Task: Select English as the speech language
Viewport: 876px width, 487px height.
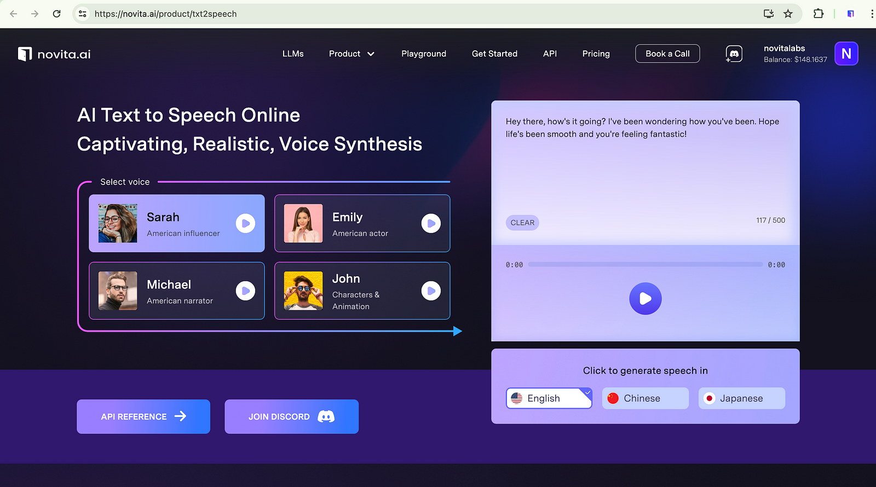Action: pos(549,398)
